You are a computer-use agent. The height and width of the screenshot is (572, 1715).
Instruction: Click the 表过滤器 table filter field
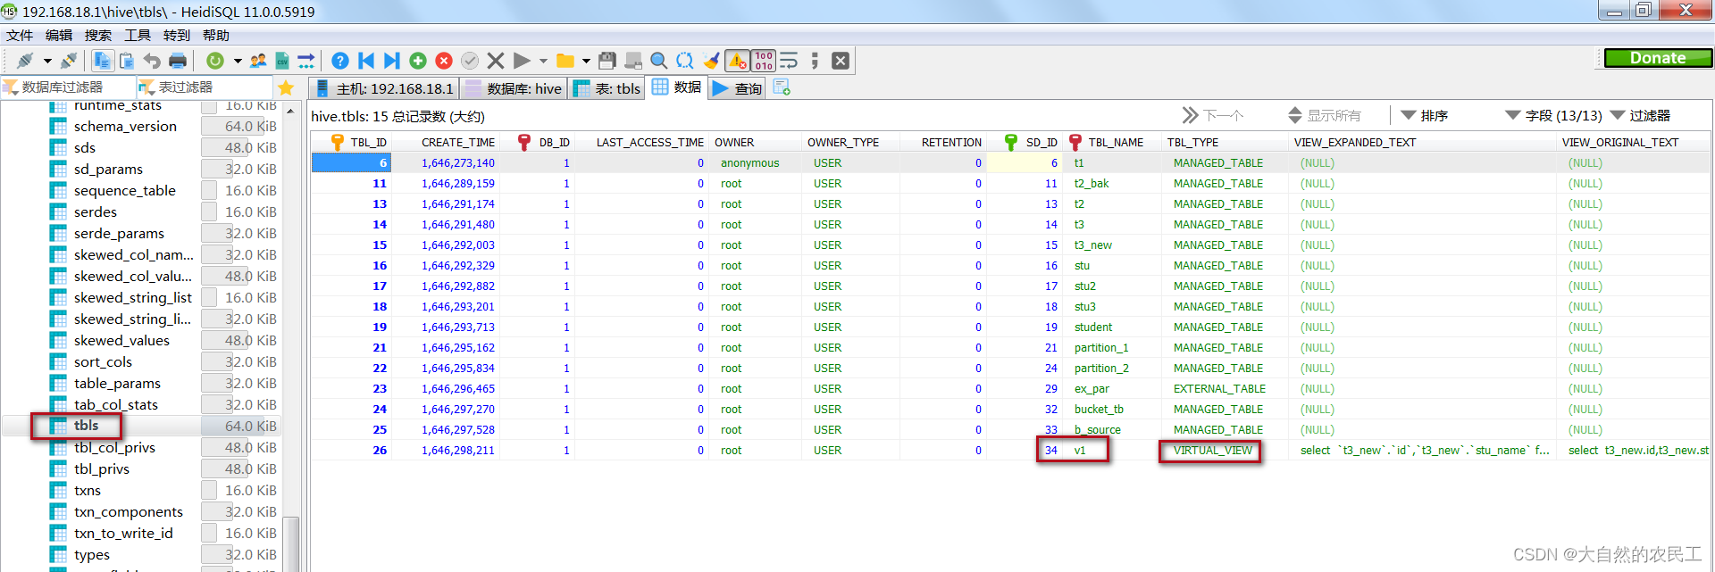click(205, 87)
